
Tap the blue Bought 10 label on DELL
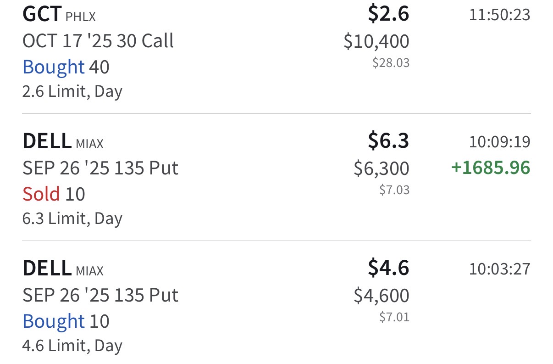(x=66, y=322)
